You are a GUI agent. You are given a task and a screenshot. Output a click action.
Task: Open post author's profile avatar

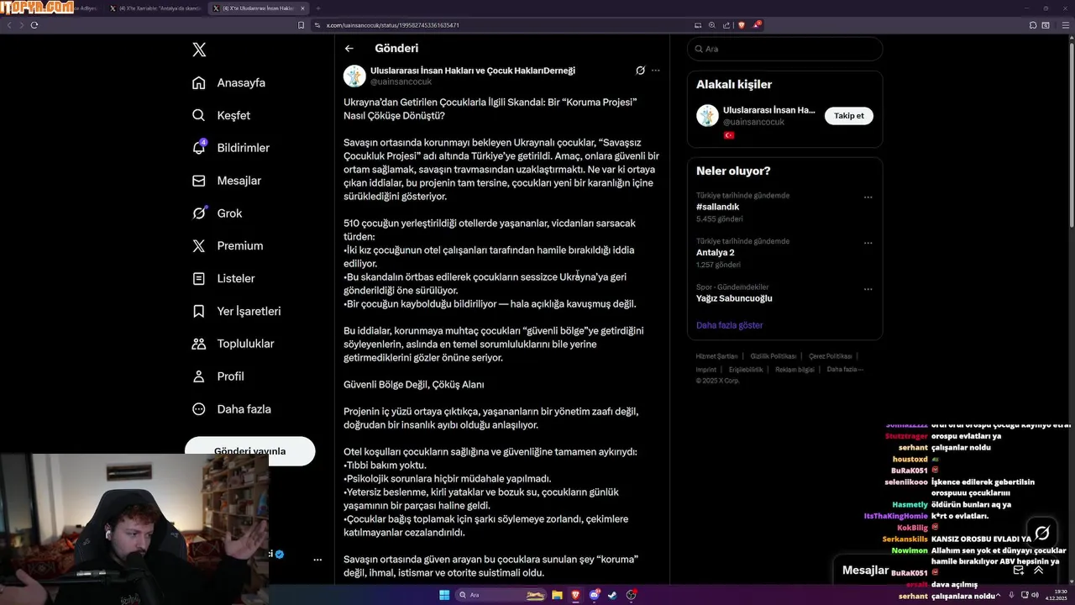[354, 76]
